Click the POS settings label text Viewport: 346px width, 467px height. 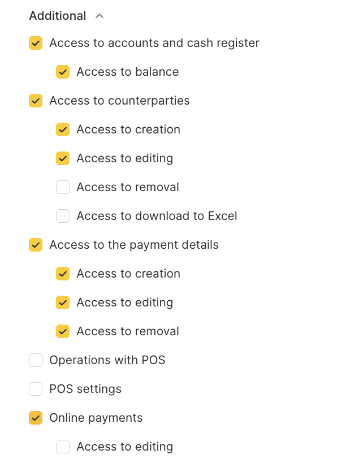[x=85, y=389]
